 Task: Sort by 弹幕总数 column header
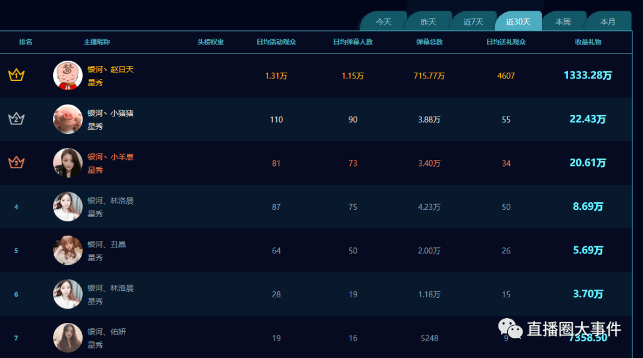[x=429, y=42]
